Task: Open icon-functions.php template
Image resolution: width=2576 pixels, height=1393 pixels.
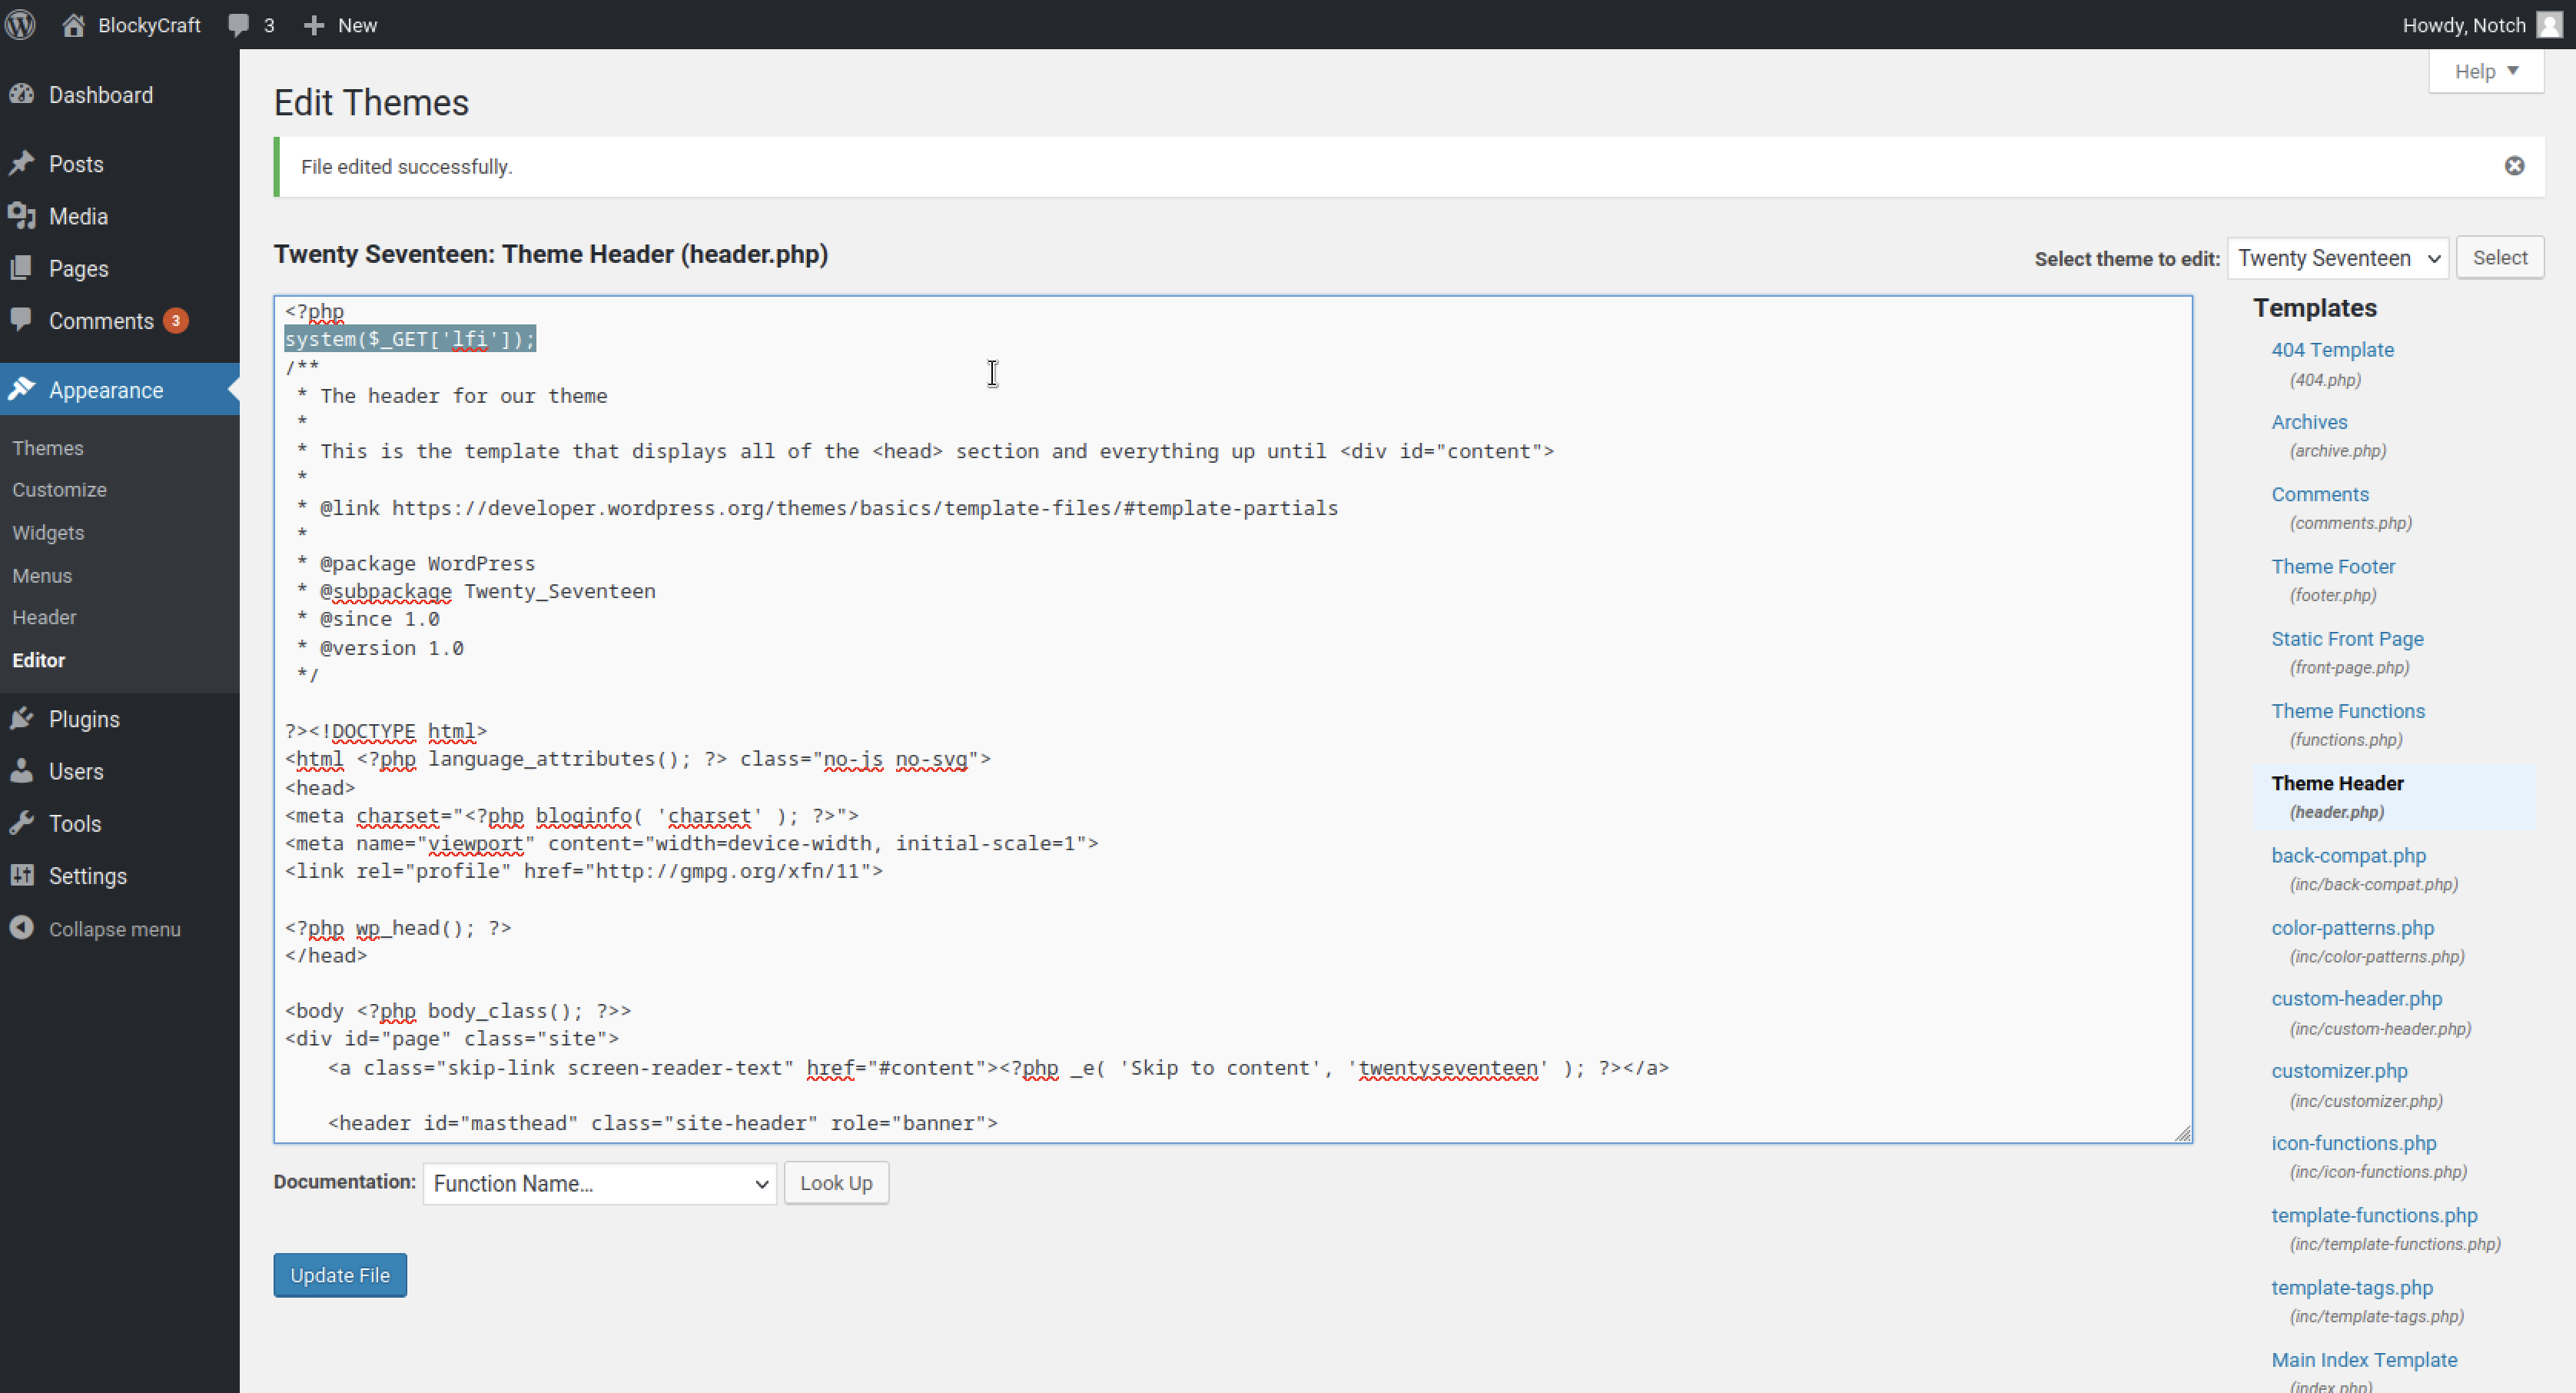Action: pyautogui.click(x=2353, y=1143)
